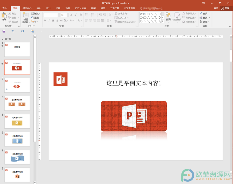Expand the shapes gallery more button
233x184 pixels.
tap(163, 21)
